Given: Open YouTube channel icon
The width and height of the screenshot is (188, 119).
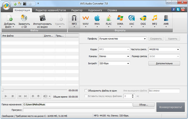Looking at the screenshot, I should (x=183, y=9).
